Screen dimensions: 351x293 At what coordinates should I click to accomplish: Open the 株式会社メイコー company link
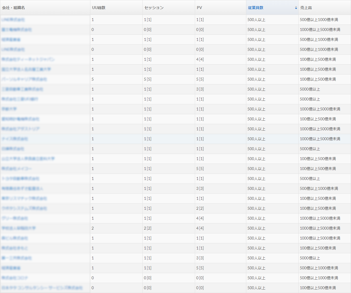17,169
